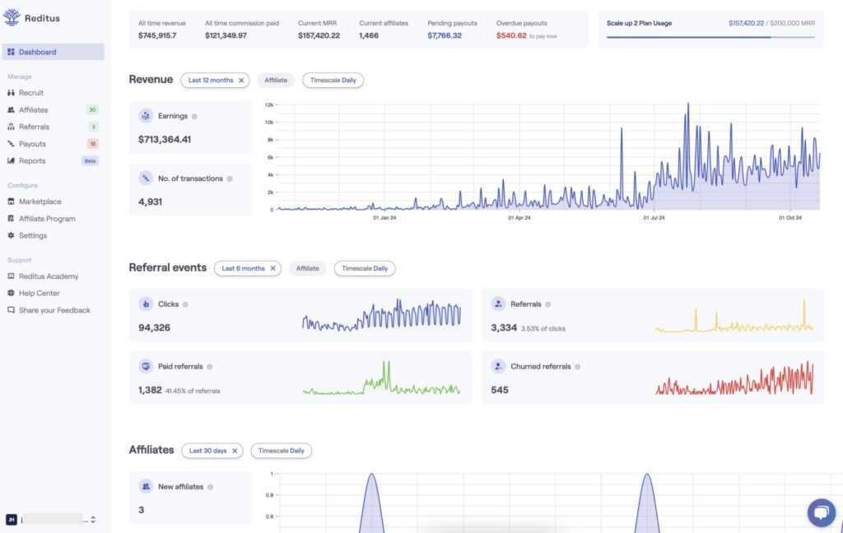Click the Affiliate Program icon in sidebar
Image resolution: width=843 pixels, height=533 pixels.
(x=11, y=219)
